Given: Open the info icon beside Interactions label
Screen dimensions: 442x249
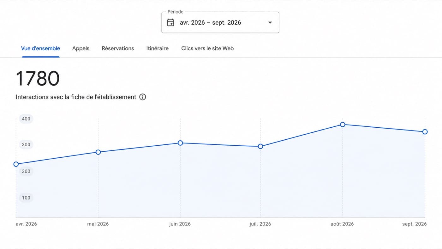Looking at the screenshot, I should 143,97.
